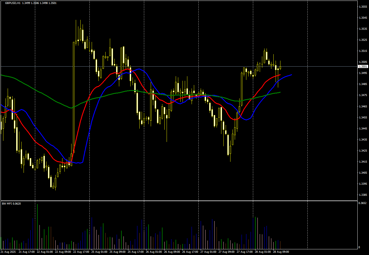The height and width of the screenshot is (255, 369).
Task: Click the 22 Aug 17:00 time label
Action: tap(81, 252)
